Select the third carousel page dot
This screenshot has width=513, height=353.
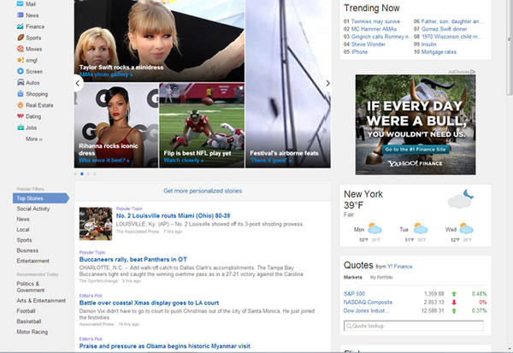click(x=88, y=174)
